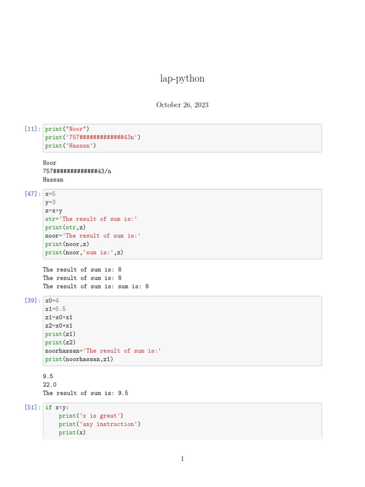Click the code line y=3

tap(50, 202)
